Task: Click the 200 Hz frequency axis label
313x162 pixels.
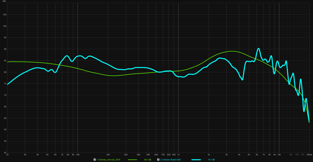Action: (108, 155)
